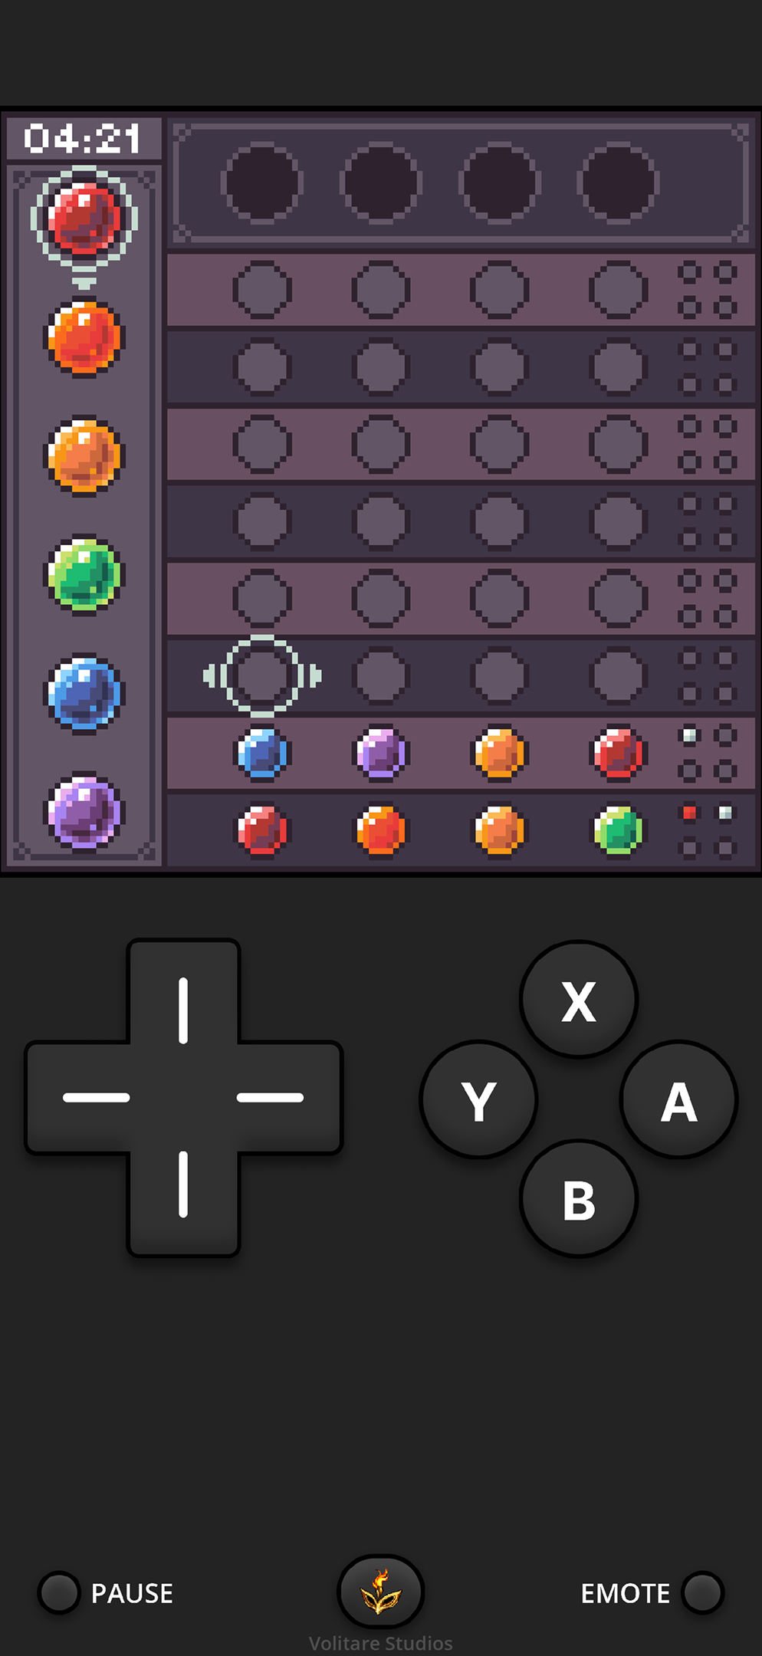The width and height of the screenshot is (762, 1656).
Task: Tap the B button
Action: (579, 1199)
